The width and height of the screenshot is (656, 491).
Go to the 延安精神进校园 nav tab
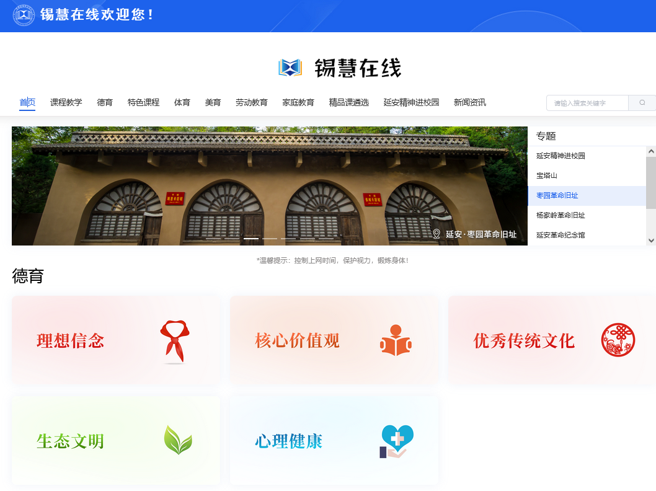click(411, 102)
